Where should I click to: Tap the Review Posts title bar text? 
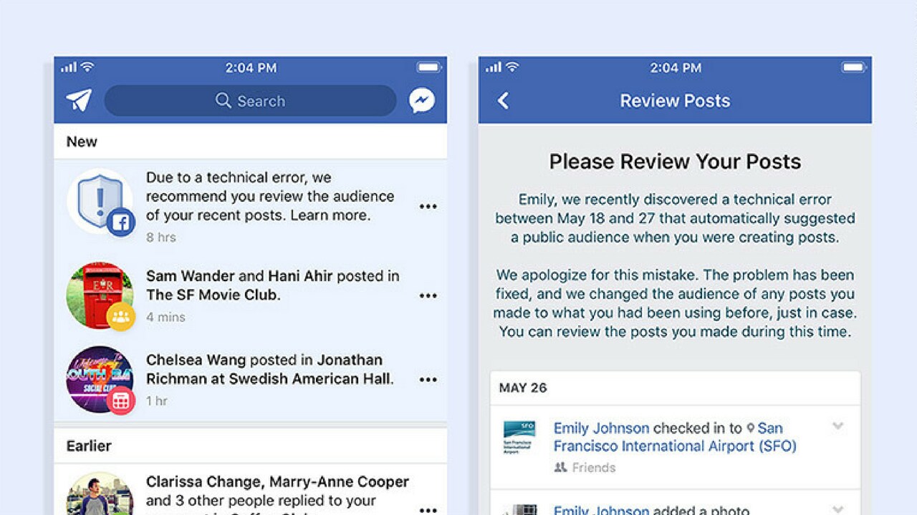(675, 101)
